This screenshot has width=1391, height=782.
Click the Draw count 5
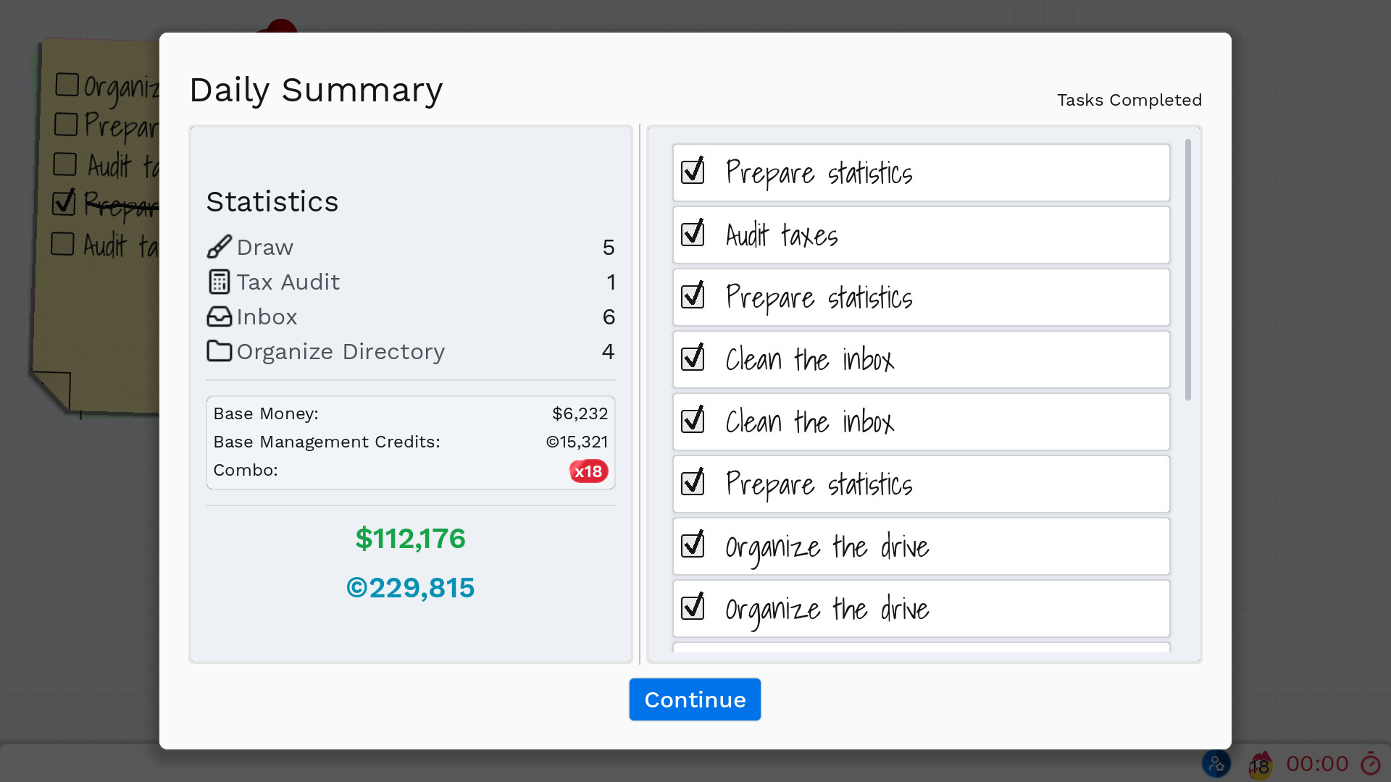(x=609, y=248)
